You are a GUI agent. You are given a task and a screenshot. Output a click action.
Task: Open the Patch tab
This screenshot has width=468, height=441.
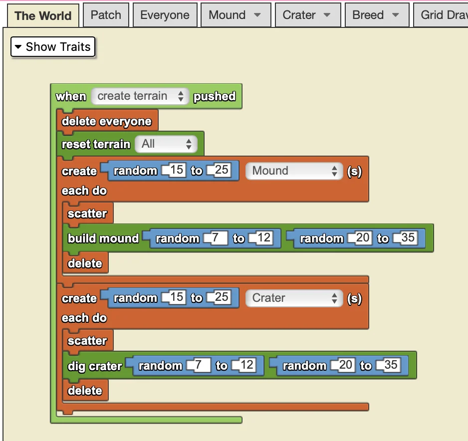pyautogui.click(x=106, y=15)
